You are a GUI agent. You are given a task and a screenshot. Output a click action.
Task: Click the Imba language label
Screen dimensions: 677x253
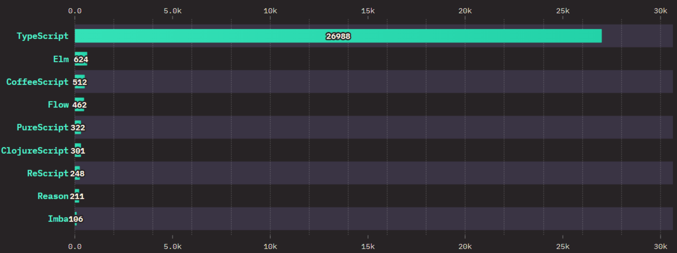pos(58,219)
